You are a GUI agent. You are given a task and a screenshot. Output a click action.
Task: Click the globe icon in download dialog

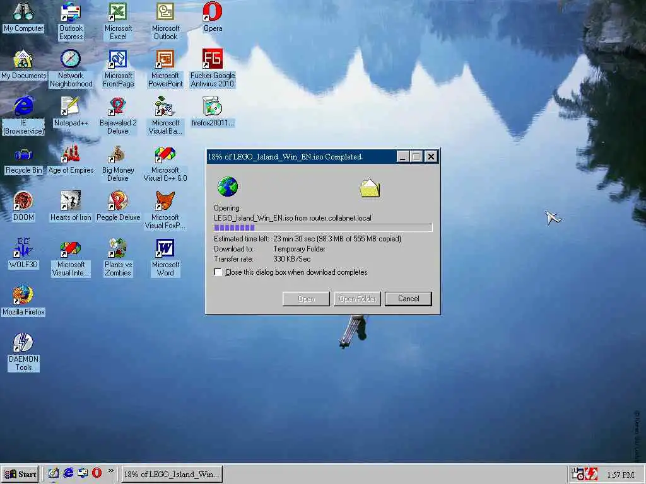(227, 187)
